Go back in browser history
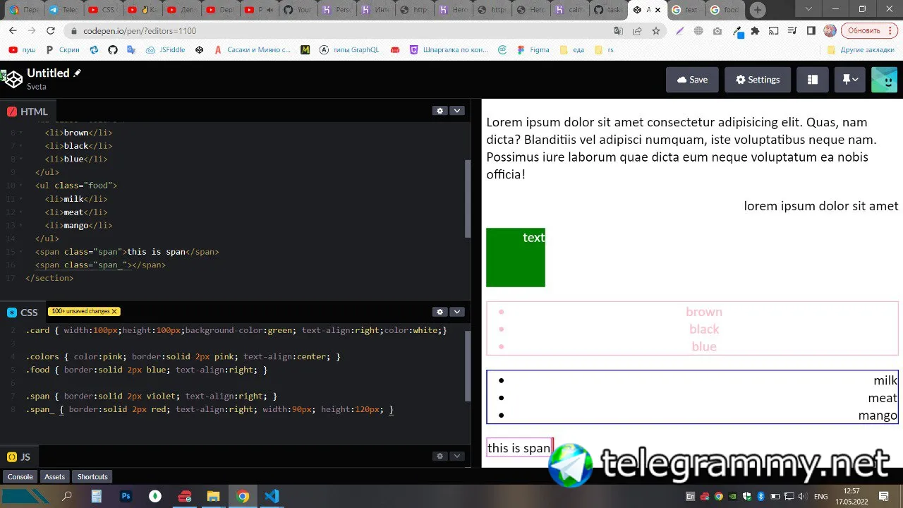 13,30
